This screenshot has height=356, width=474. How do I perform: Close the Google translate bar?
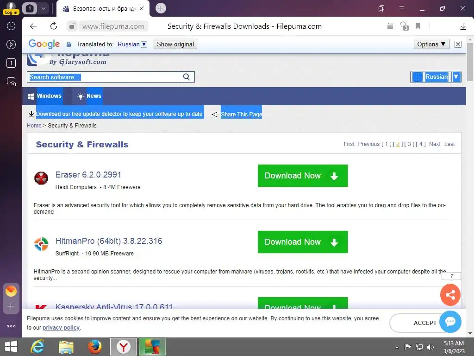tap(458, 44)
